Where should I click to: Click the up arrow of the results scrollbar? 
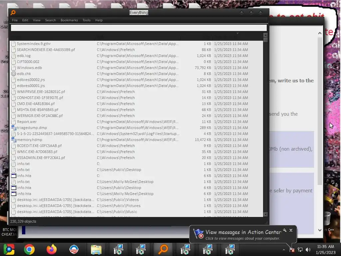point(265,35)
